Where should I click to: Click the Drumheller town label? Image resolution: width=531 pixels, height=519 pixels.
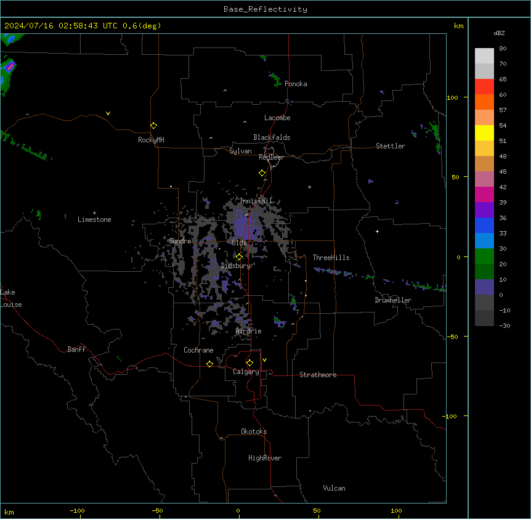coord(393,300)
